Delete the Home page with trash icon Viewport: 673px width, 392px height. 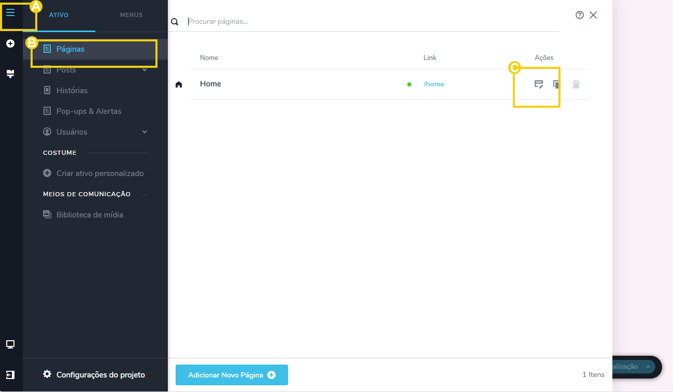[576, 84]
